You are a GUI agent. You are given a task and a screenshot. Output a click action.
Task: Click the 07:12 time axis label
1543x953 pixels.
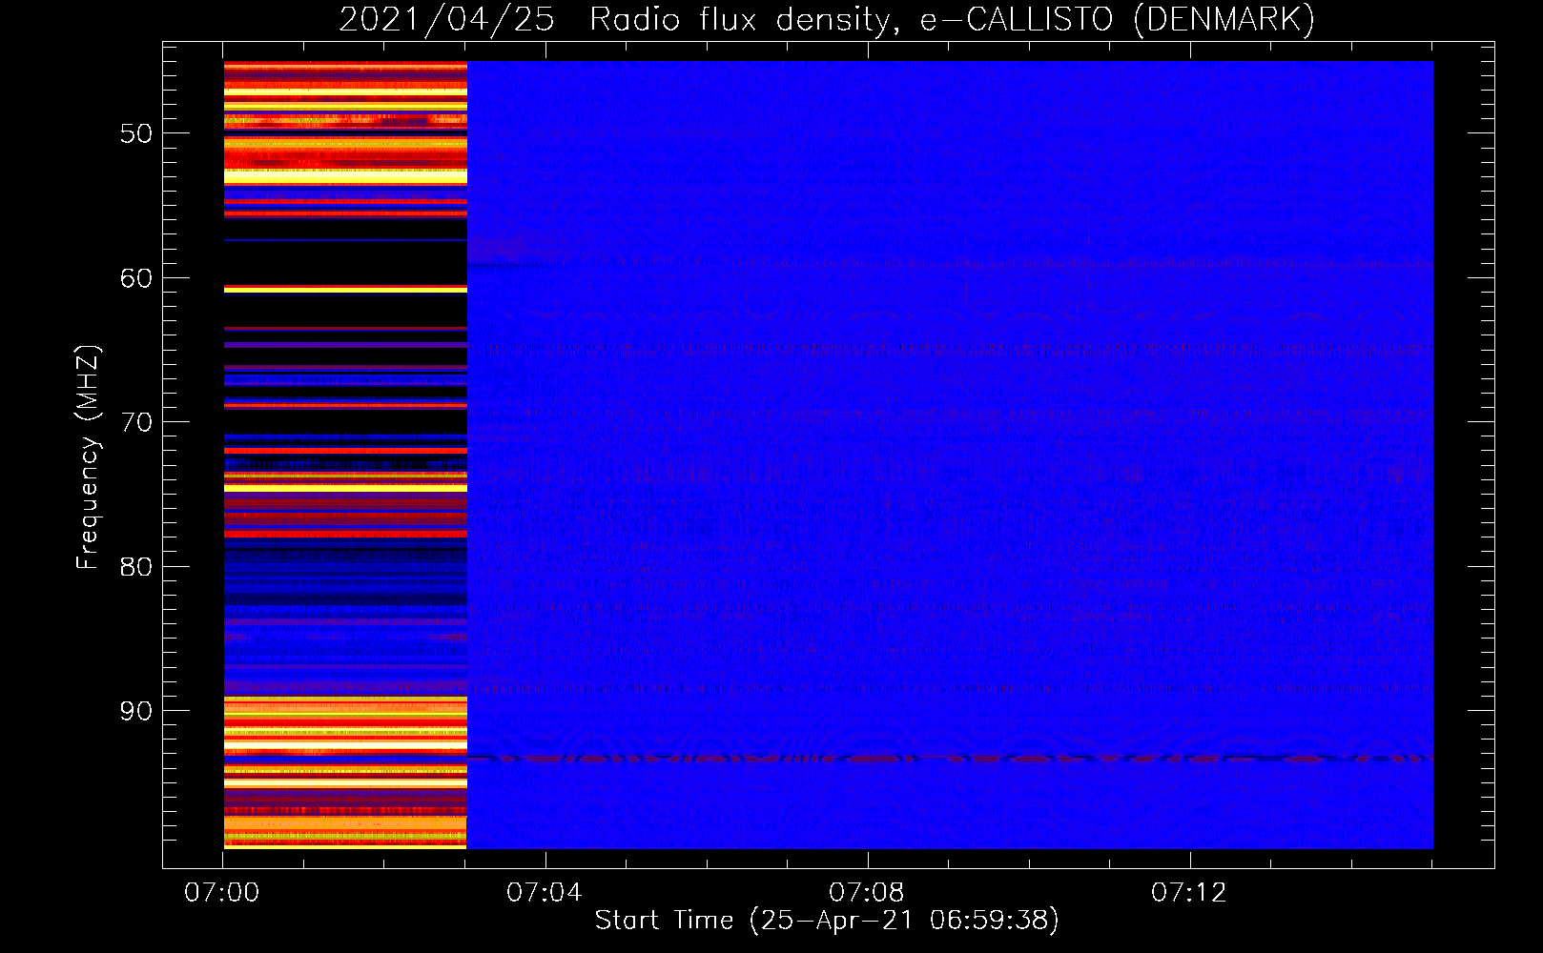pos(1189,893)
